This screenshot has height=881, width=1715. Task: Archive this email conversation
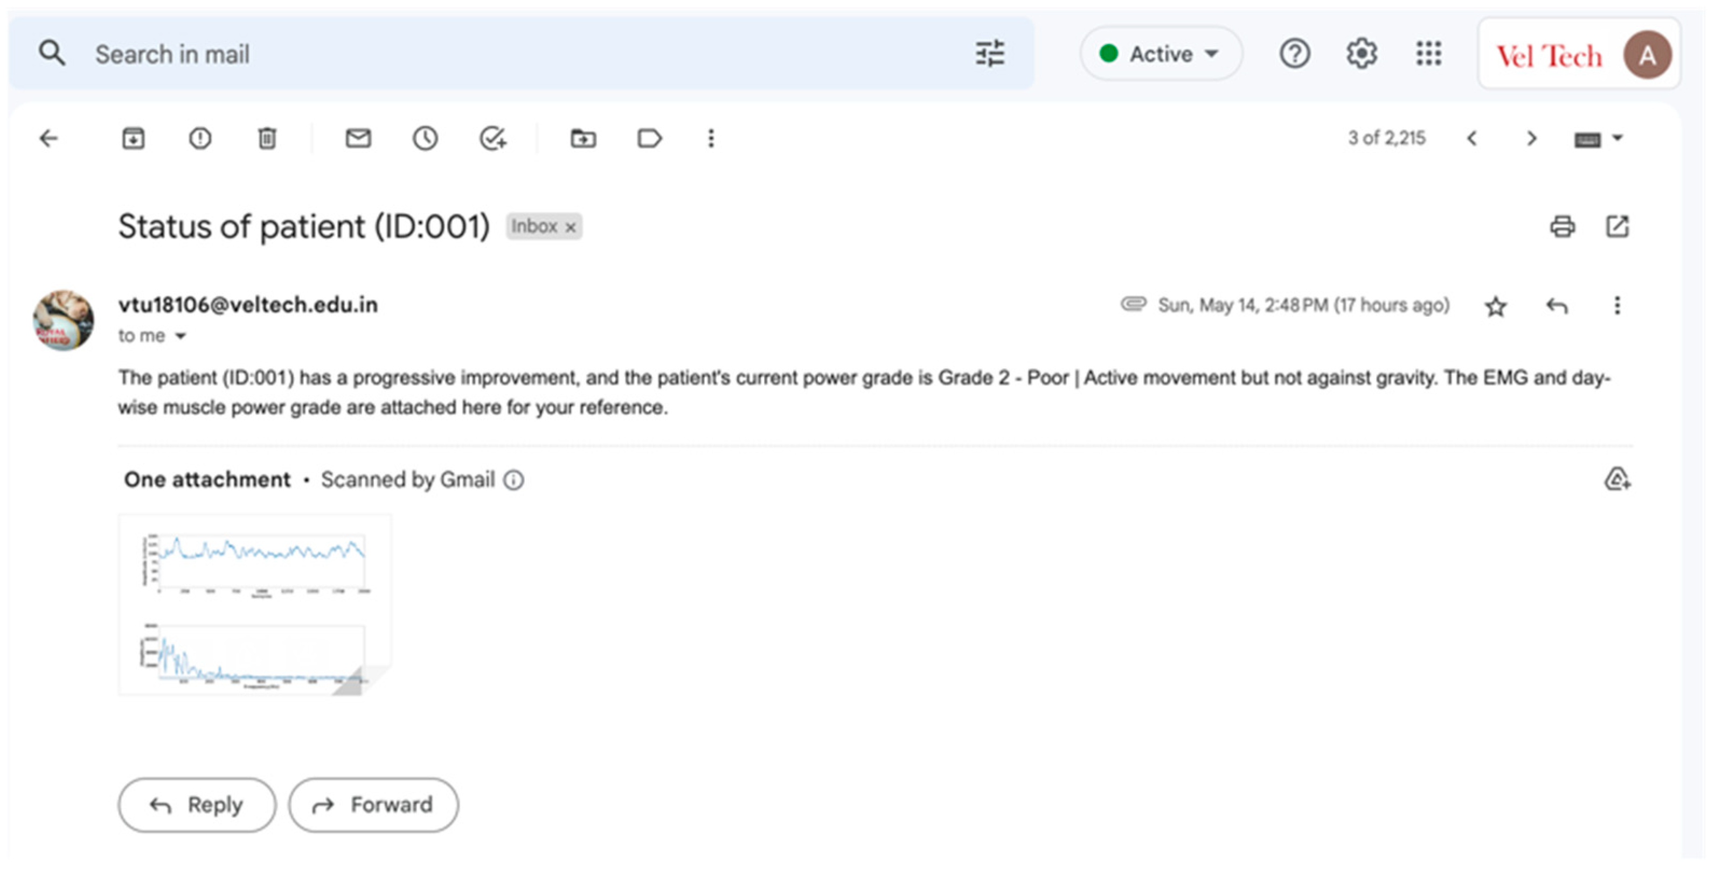[133, 138]
